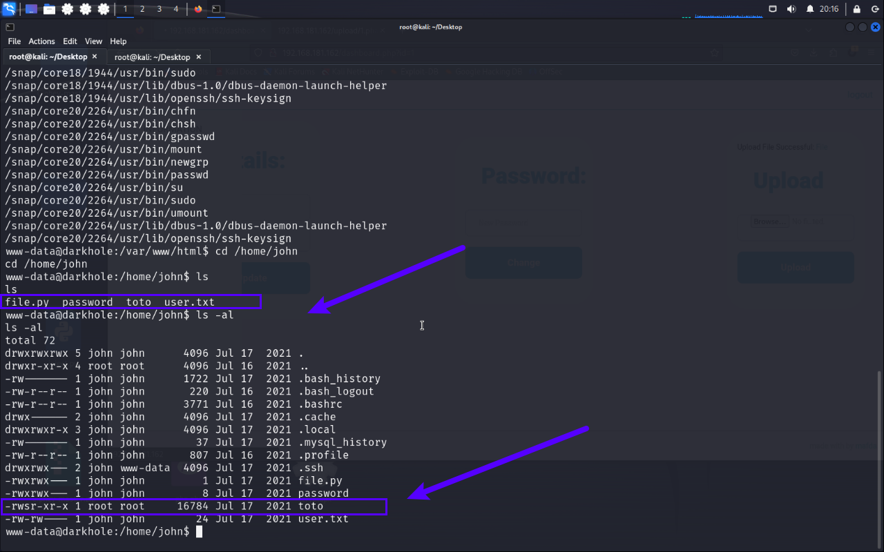Image resolution: width=884 pixels, height=552 pixels.
Task: Click the '.bash_logout' listing row
Action: [190, 391]
